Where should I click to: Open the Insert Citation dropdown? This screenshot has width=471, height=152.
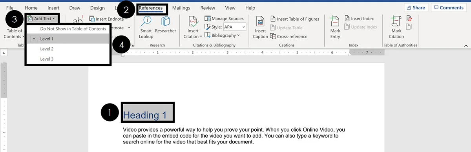(x=193, y=27)
